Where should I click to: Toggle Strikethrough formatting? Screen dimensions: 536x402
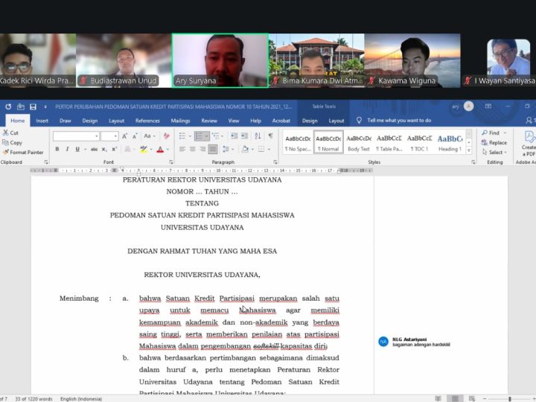pyautogui.click(x=94, y=149)
